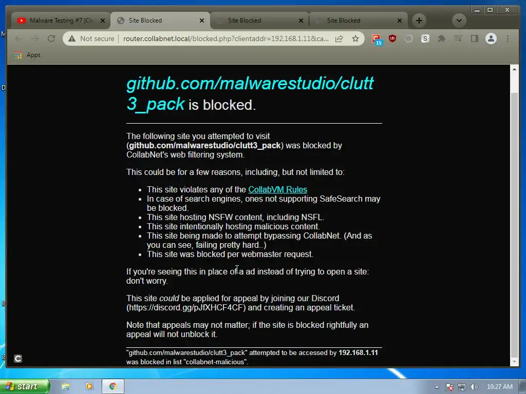The image size is (526, 394).
Task: Open Windows Explorer from taskbar
Action: (x=65, y=387)
